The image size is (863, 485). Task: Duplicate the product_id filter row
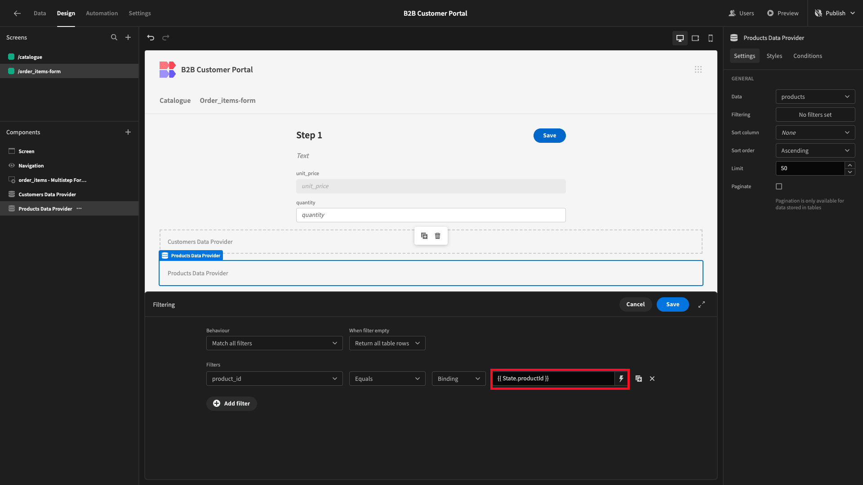coord(639,379)
